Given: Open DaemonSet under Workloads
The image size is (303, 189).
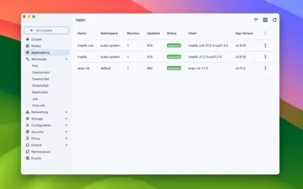Looking at the screenshot, I should pyautogui.click(x=41, y=79).
